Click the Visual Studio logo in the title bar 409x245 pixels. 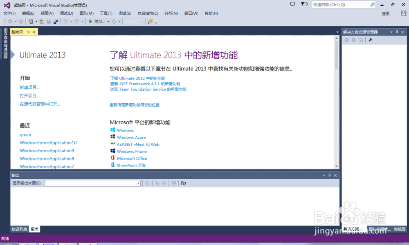7,5
